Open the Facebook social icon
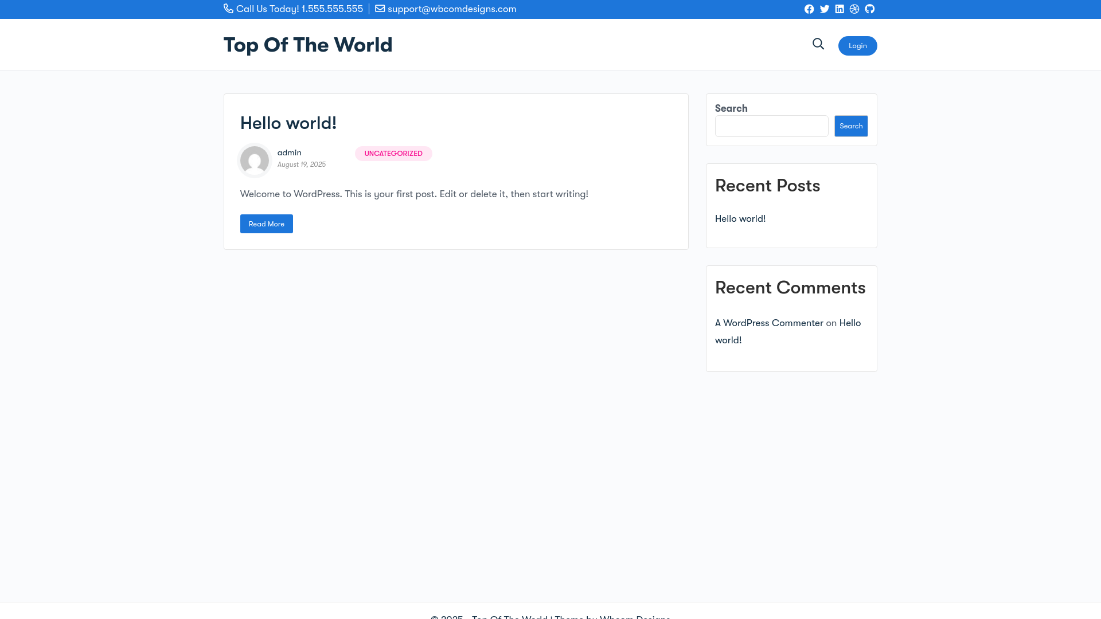The height and width of the screenshot is (619, 1101). 809,9
